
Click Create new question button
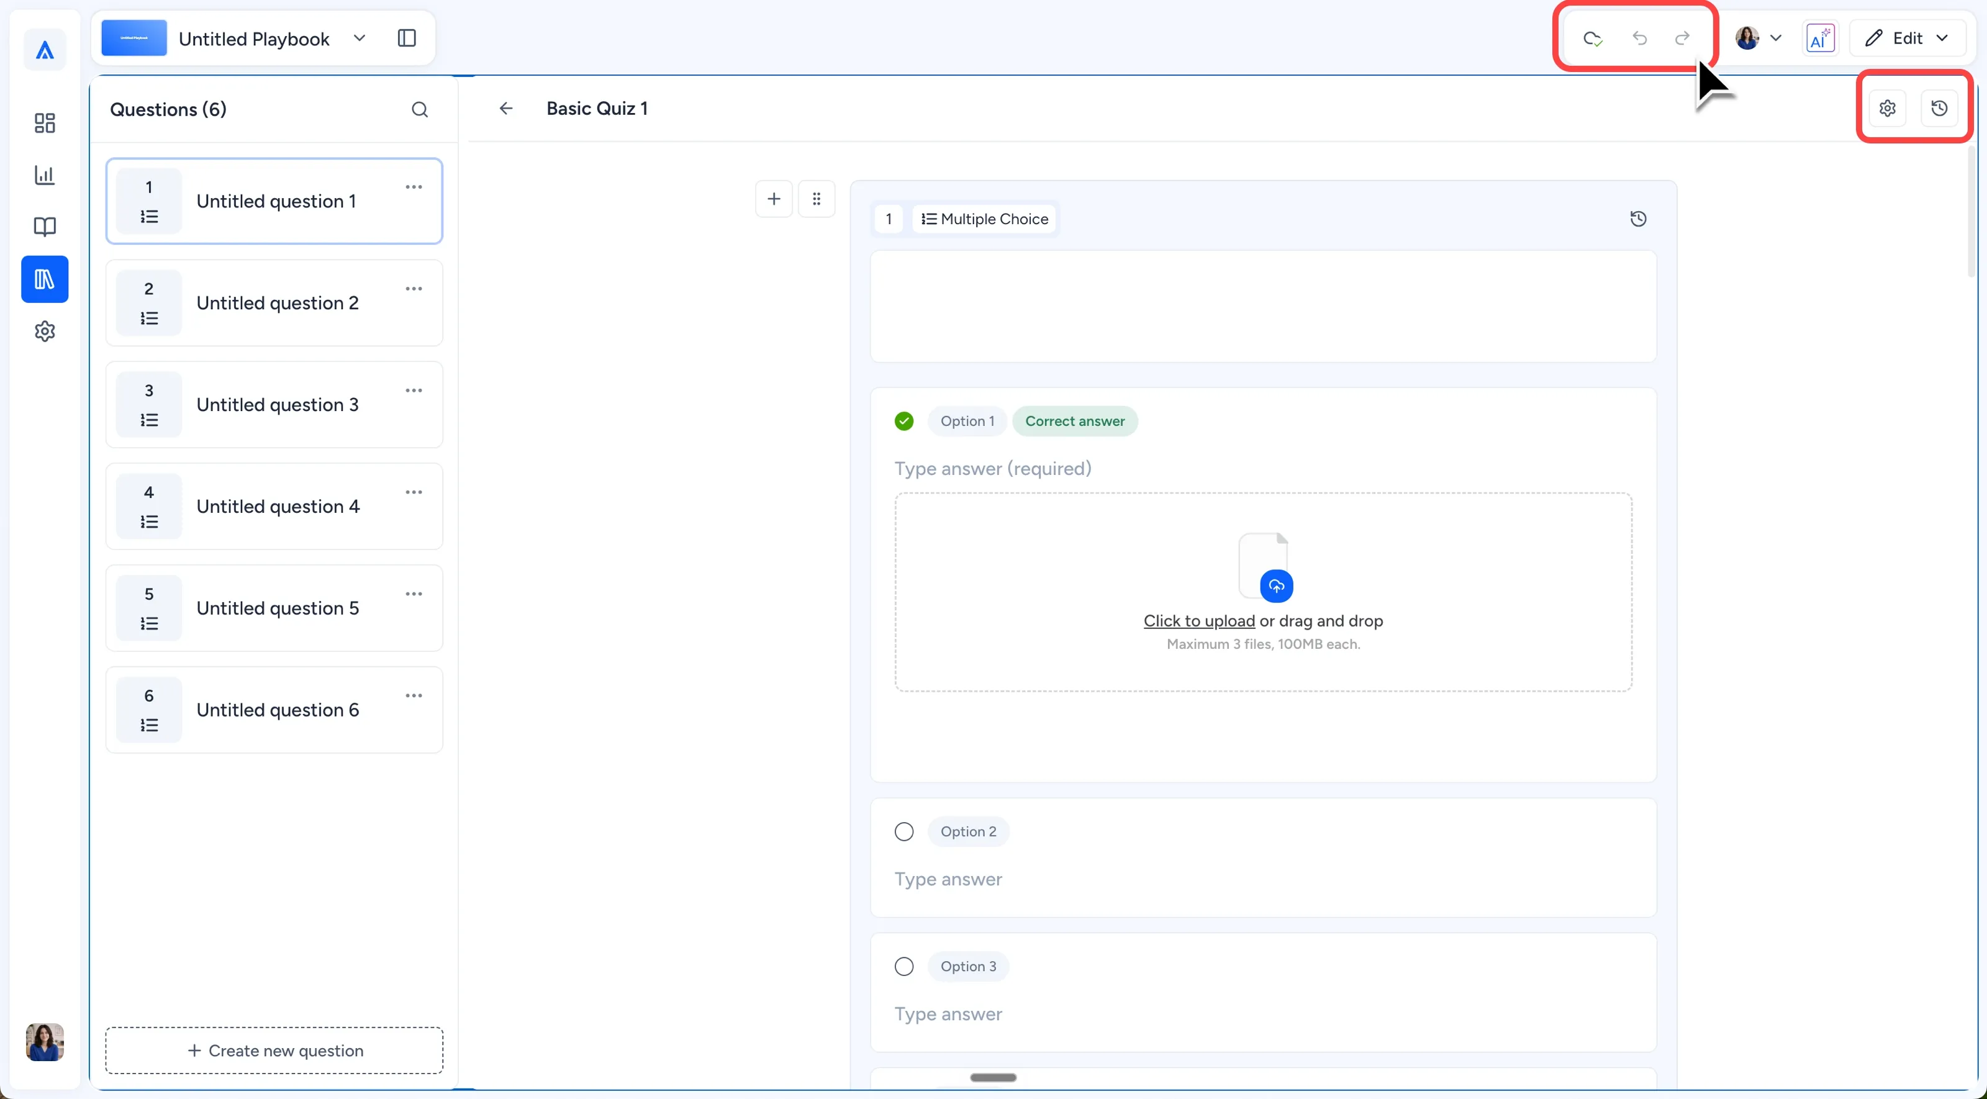click(274, 1051)
